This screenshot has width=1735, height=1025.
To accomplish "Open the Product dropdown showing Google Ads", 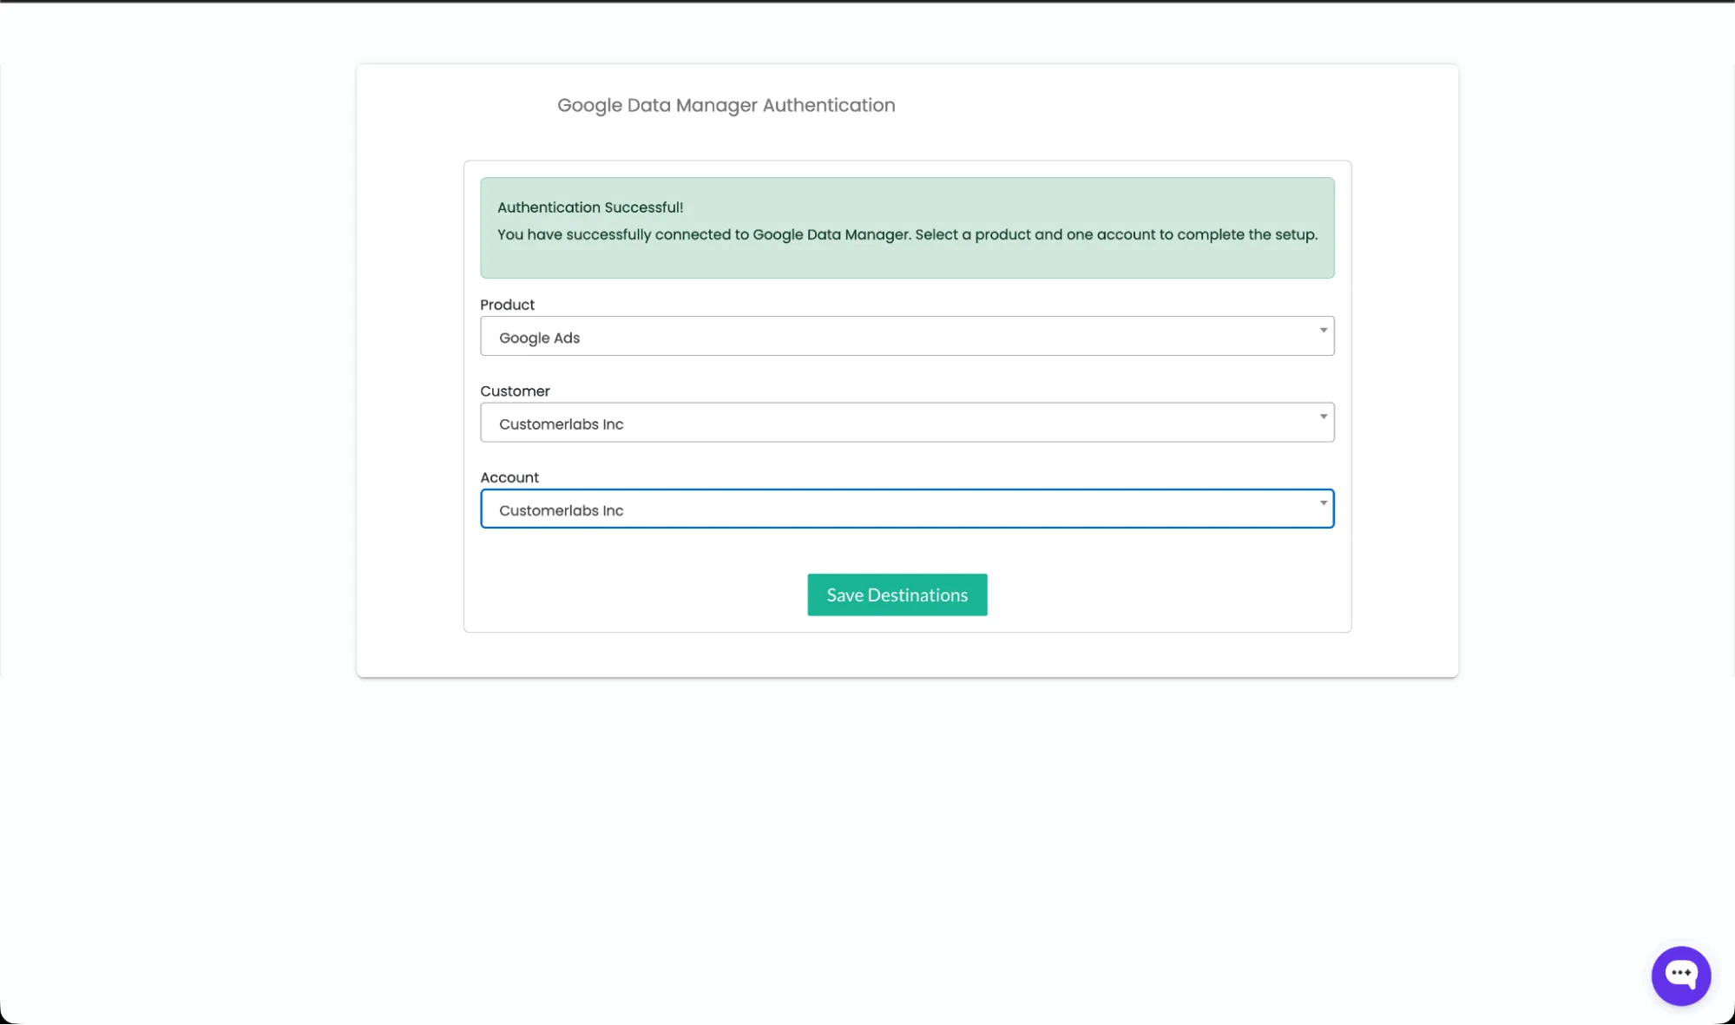I will click(907, 336).
